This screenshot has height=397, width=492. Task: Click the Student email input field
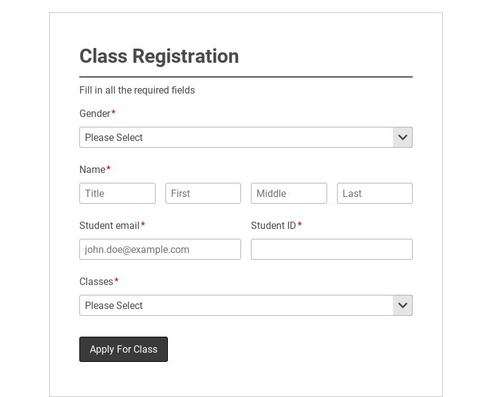pyautogui.click(x=160, y=249)
